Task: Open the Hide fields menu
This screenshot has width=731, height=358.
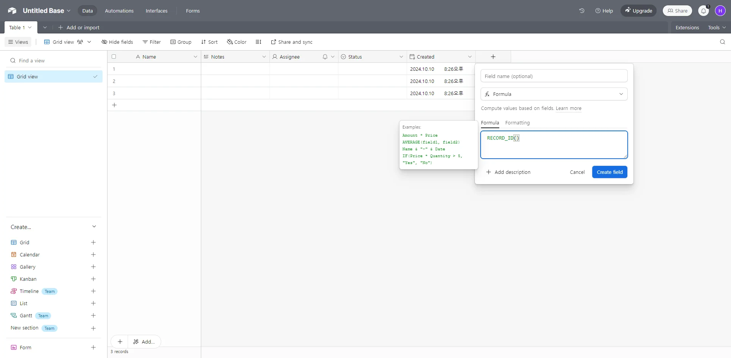Action: tap(117, 42)
